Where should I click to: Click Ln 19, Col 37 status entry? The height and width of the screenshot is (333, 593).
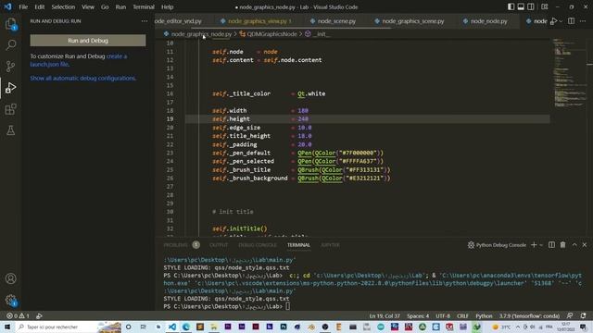385,315
